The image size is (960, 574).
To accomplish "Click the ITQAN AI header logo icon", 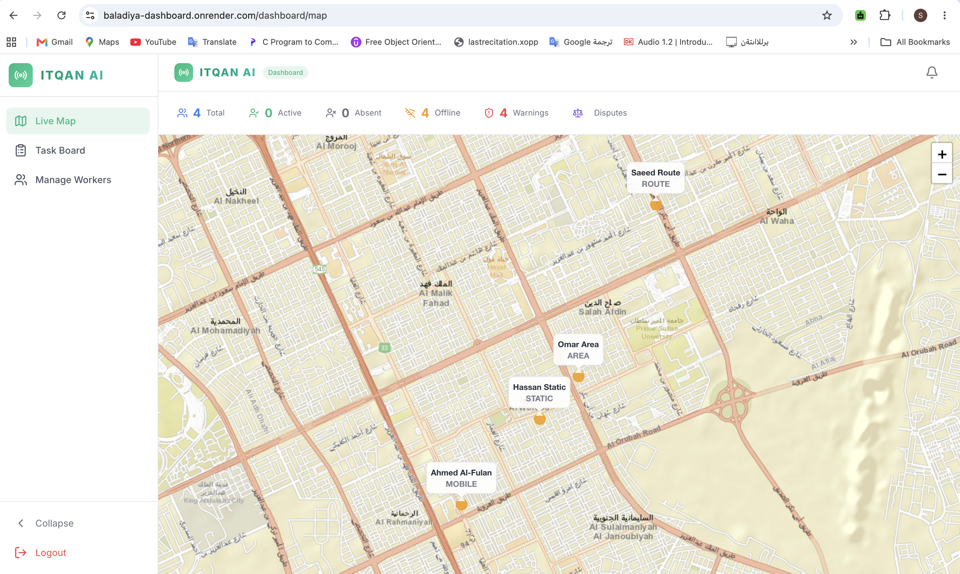I will click(184, 72).
